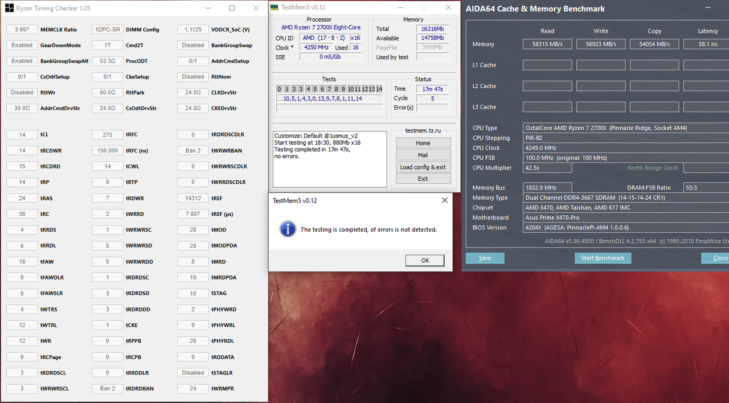The image size is (729, 403).
Task: Click tRFC value 275
Action: tap(108, 135)
